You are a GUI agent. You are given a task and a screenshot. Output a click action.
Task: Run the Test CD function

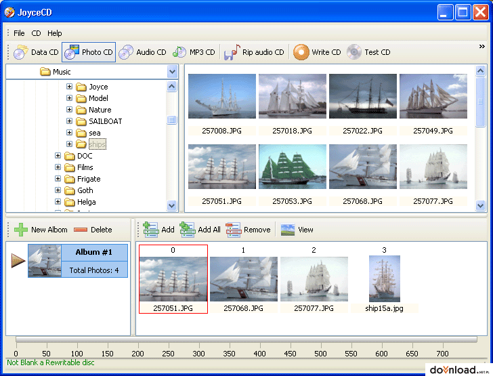point(368,52)
